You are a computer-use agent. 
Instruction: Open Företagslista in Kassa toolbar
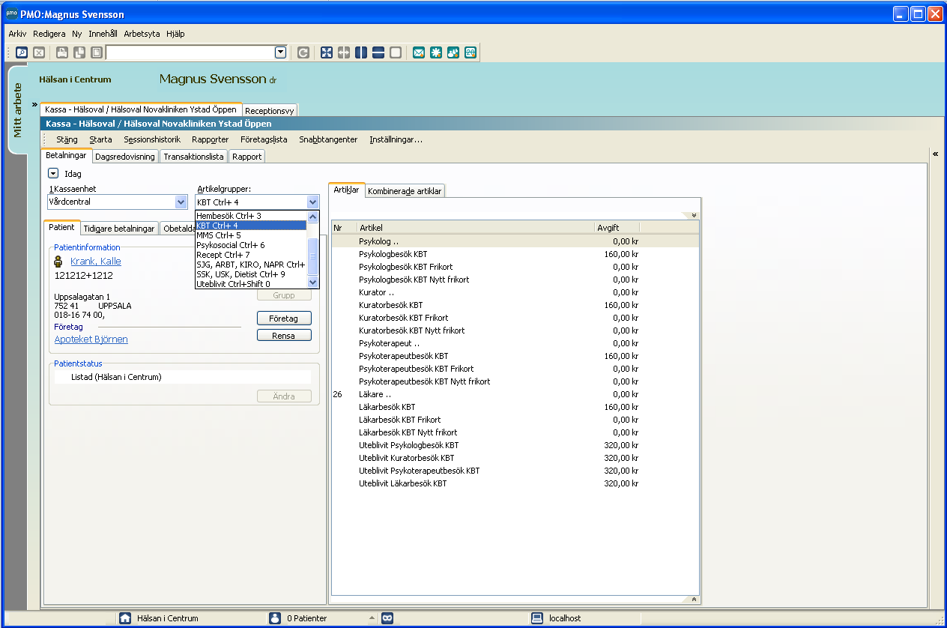(x=264, y=139)
